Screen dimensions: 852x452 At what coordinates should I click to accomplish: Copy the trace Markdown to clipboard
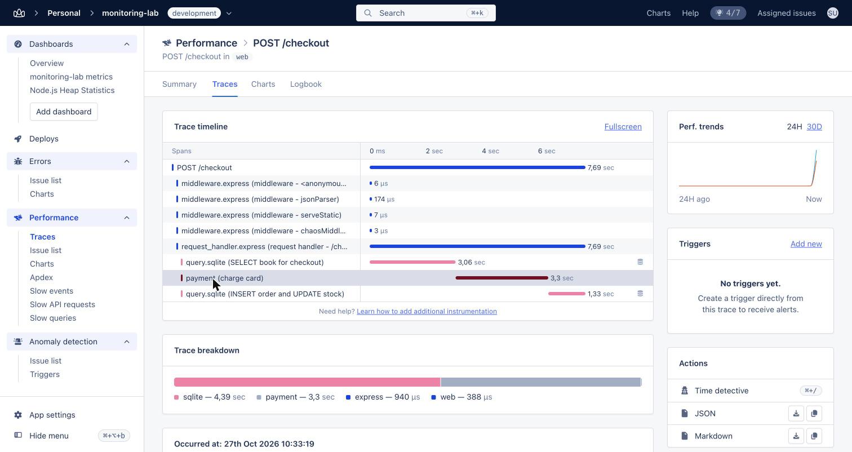click(x=814, y=436)
